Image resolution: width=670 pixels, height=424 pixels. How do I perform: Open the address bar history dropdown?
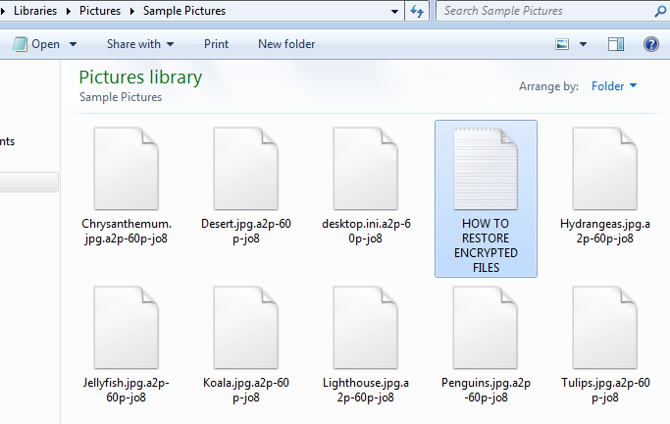(394, 12)
